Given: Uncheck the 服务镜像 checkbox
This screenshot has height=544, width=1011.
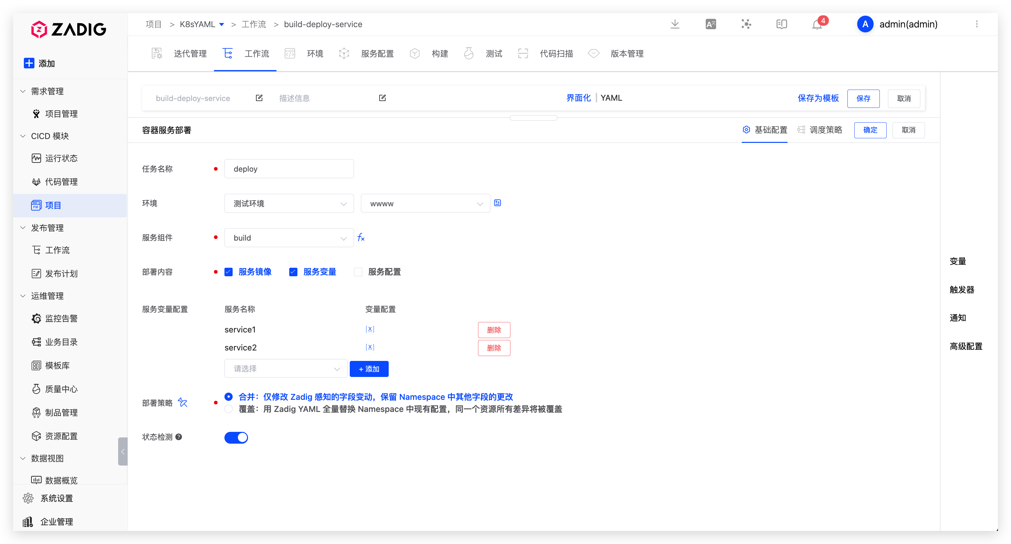Looking at the screenshot, I should (x=228, y=272).
